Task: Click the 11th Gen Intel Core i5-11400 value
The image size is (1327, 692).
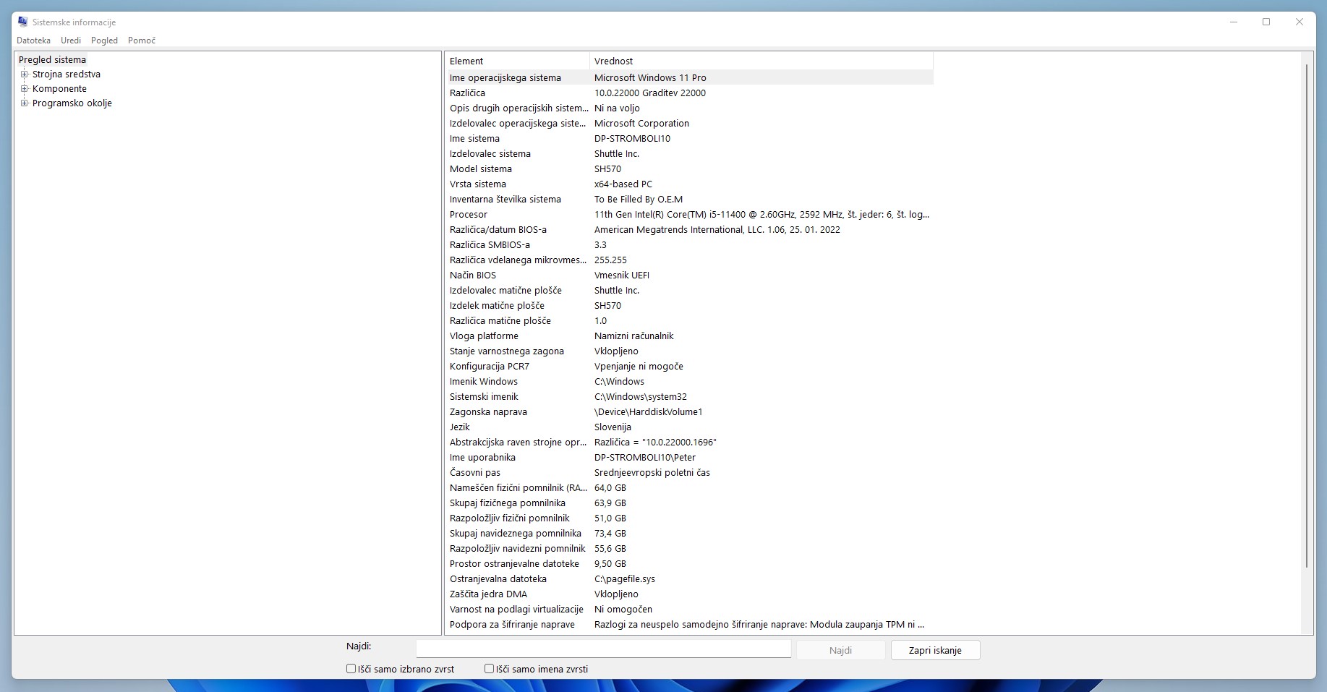Action: (x=761, y=214)
